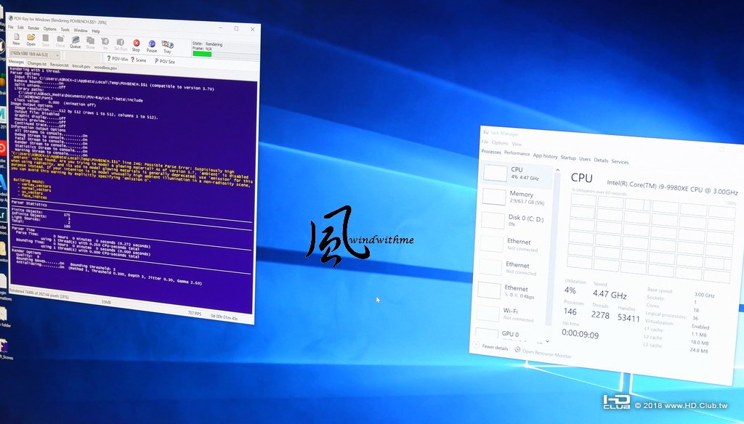Click the Open folder icon in POV-Ray
Viewport: 744px width, 424px height.
(x=31, y=39)
